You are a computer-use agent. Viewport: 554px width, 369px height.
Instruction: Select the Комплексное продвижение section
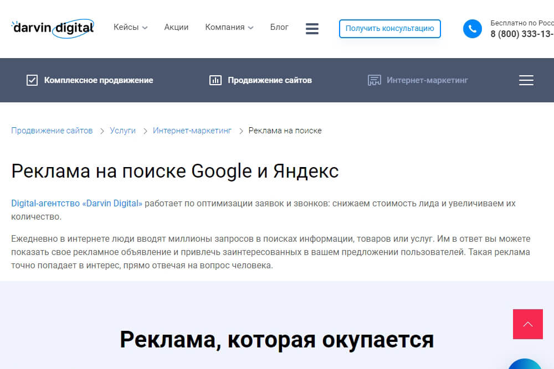(x=99, y=80)
